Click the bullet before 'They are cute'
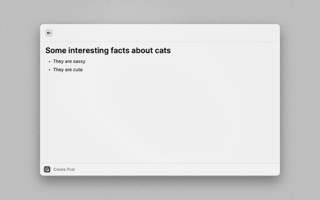 tap(49, 70)
